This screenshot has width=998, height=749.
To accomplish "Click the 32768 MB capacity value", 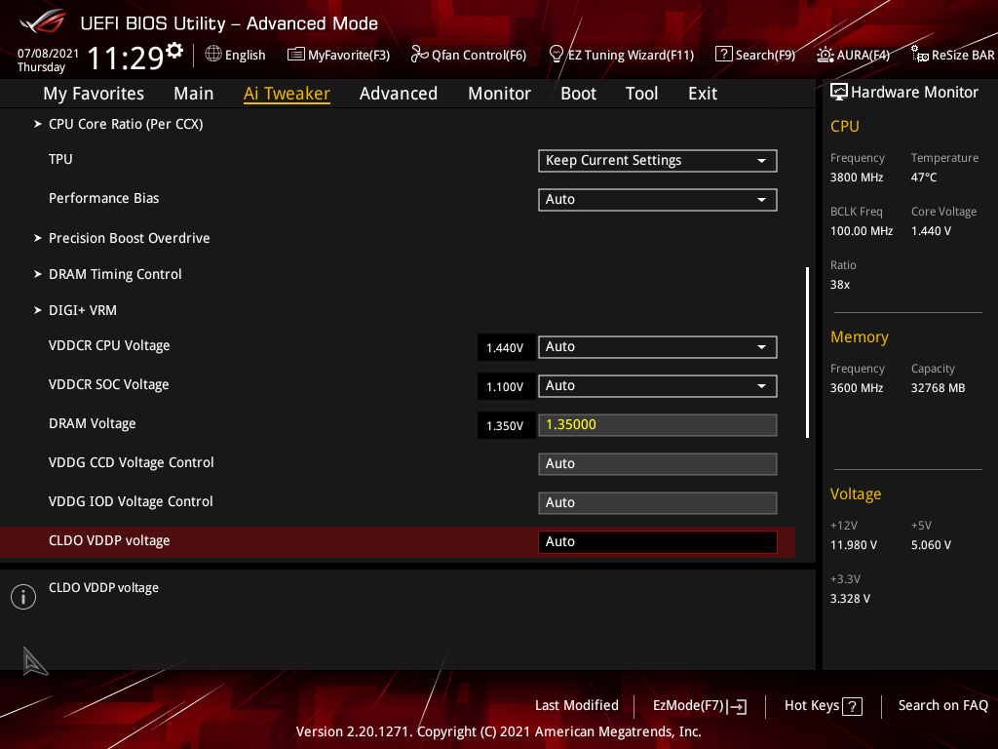I will click(938, 388).
